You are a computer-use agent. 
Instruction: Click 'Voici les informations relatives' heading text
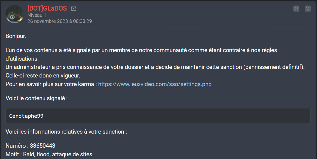point(66,132)
